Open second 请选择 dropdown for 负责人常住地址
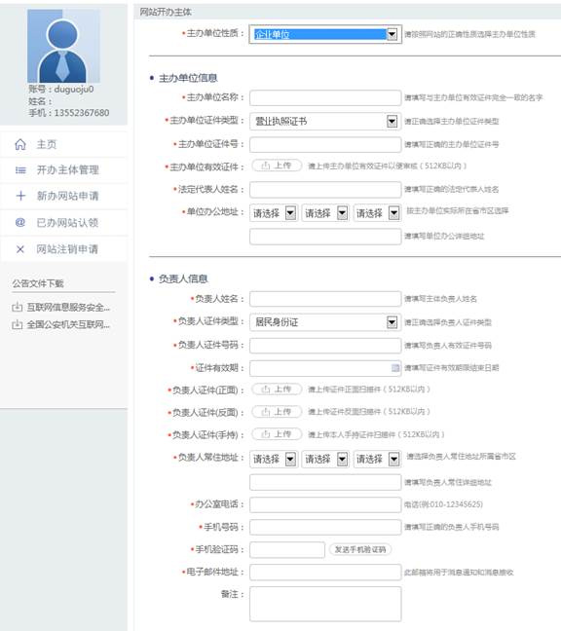This screenshot has height=631, width=561. click(x=325, y=459)
